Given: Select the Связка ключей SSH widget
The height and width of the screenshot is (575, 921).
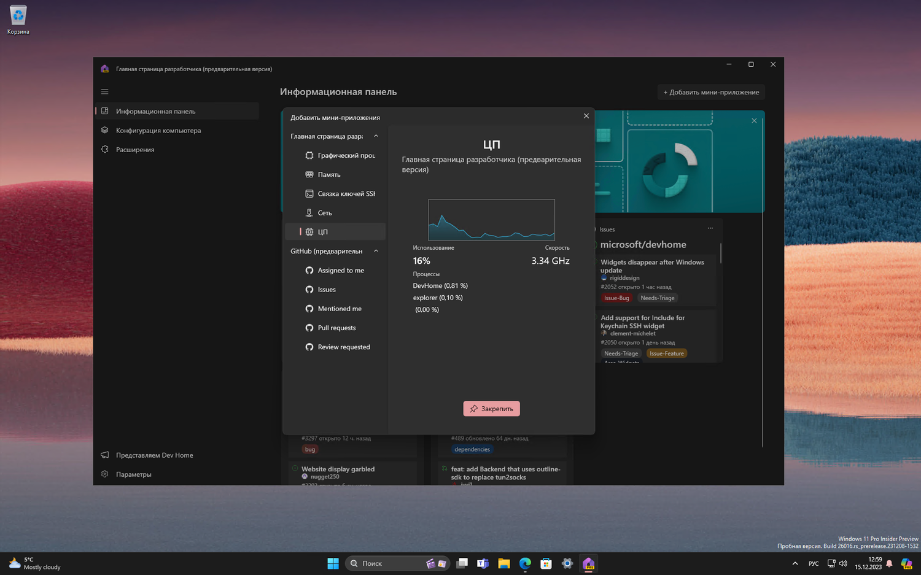Looking at the screenshot, I should 335,193.
